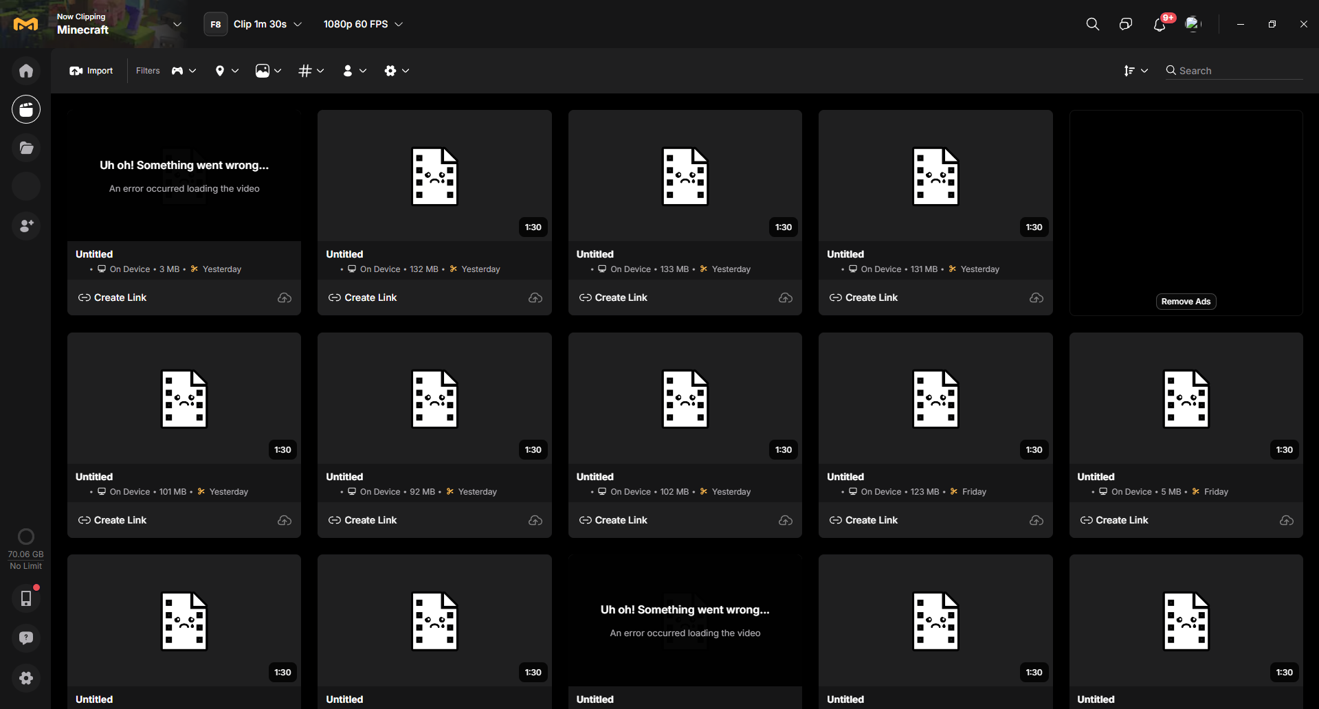This screenshot has height=709, width=1319.
Task: Open the hashtag filter dropdown
Action: [311, 71]
